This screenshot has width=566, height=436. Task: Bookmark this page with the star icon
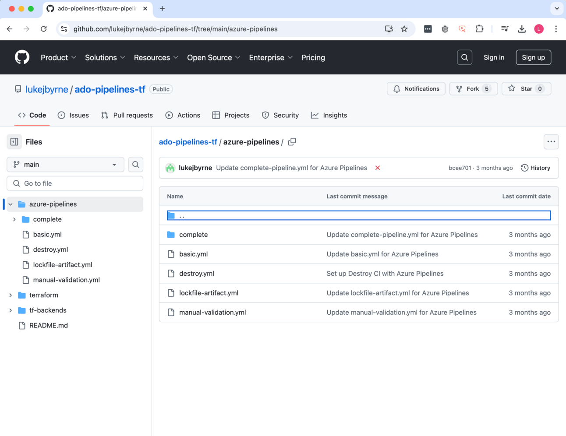[x=404, y=29]
